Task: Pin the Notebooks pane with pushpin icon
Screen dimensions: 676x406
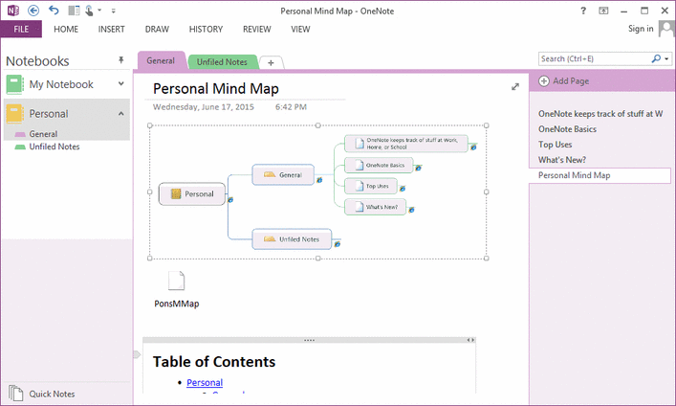Action: click(120, 60)
